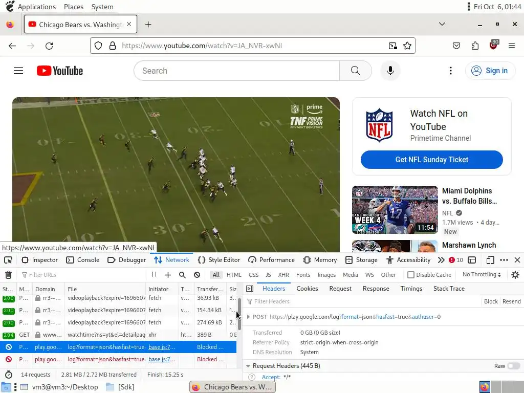Click the uBlock Origin shield icon
This screenshot has width=524, height=393.
point(493,45)
